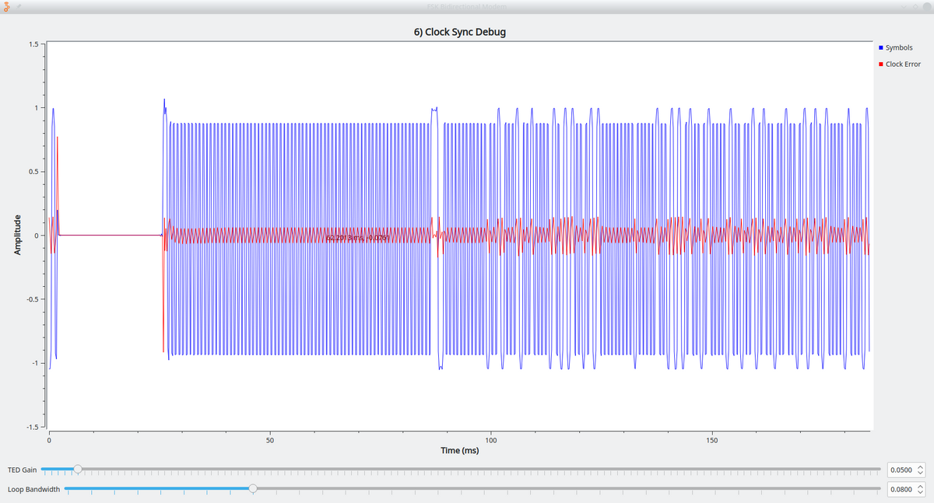Click the maximize diamond icon in the title bar

[x=915, y=7]
